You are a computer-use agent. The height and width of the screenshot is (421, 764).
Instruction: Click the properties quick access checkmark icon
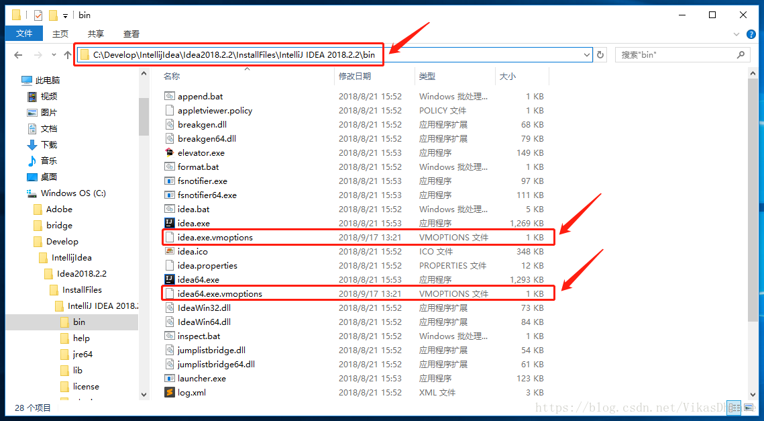pyautogui.click(x=38, y=15)
